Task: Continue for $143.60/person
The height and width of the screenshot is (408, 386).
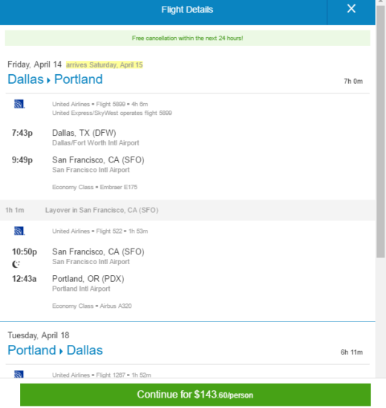Action: click(195, 395)
